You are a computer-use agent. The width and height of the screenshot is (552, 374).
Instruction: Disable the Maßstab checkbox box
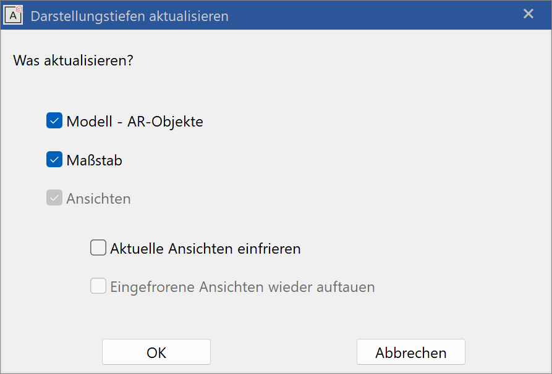[54, 159]
